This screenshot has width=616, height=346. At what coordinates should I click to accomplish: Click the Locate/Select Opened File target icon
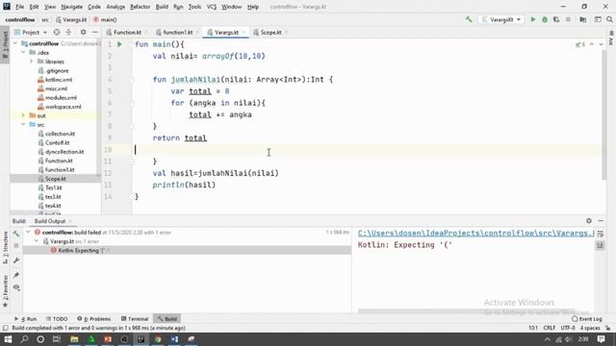(x=57, y=32)
